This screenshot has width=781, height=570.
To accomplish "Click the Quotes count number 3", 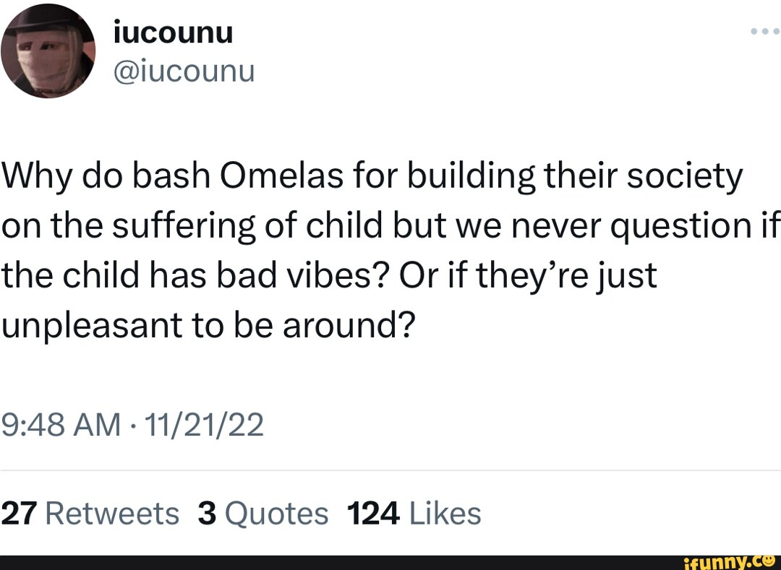I will point(205,513).
